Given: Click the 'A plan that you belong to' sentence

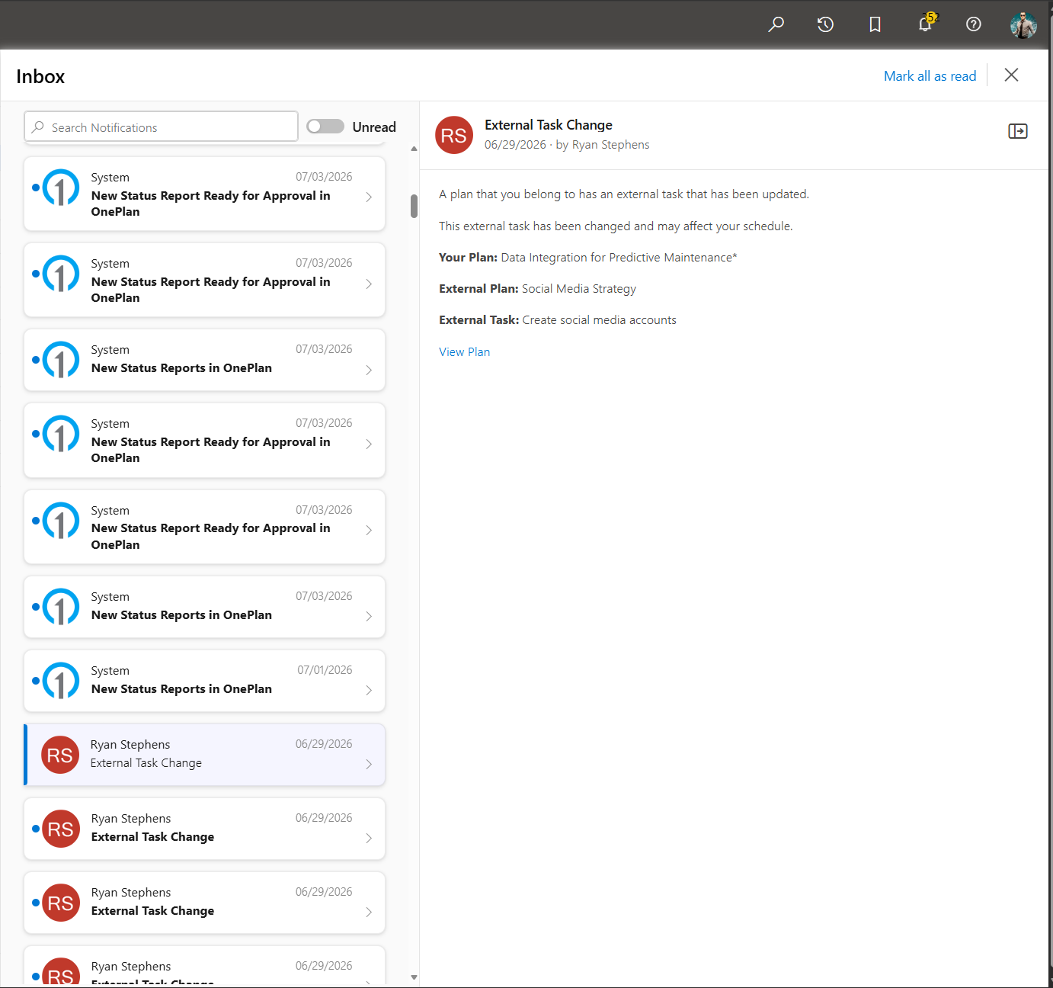Looking at the screenshot, I should [x=624, y=194].
